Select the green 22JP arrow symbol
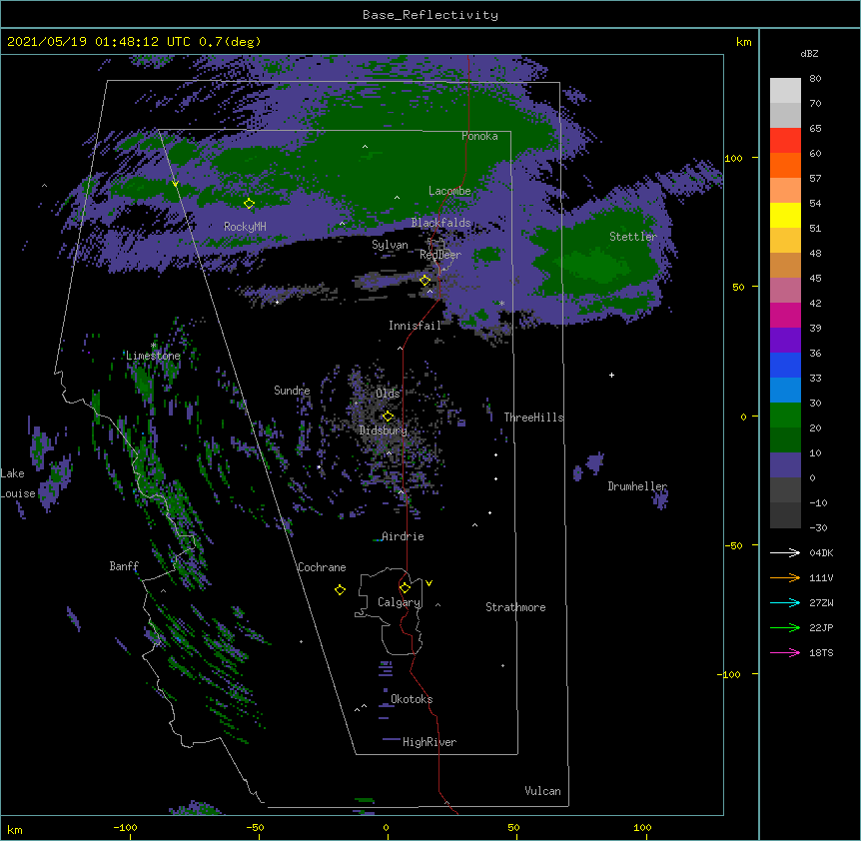This screenshot has width=861, height=841. [785, 627]
